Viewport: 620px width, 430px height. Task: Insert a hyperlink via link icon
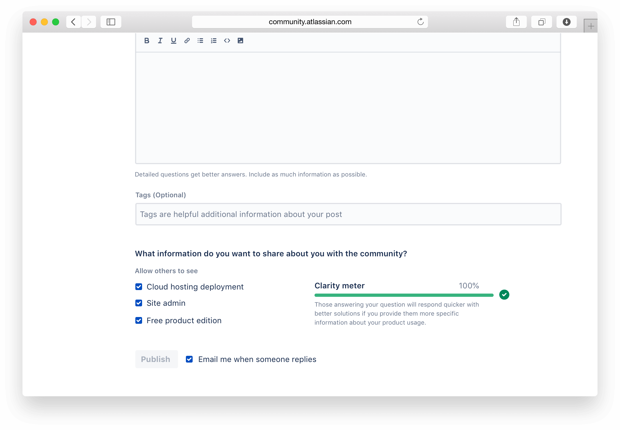187,41
